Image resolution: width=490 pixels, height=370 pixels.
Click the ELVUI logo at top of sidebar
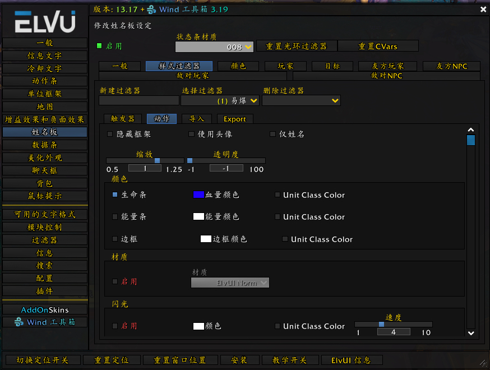tap(44, 21)
